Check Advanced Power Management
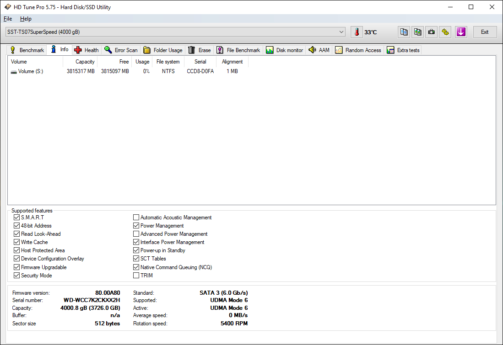503x345 pixels. point(136,234)
